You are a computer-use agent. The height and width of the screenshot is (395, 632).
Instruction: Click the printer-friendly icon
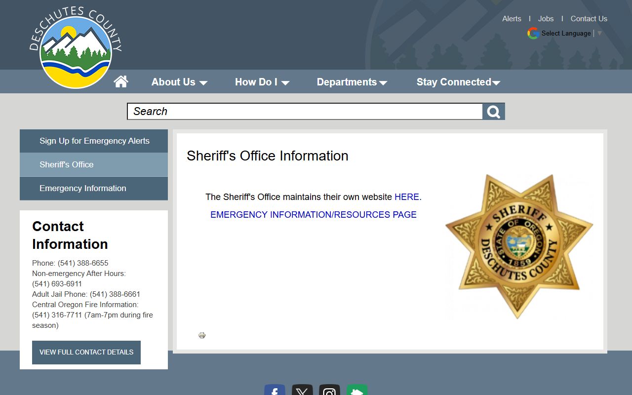(x=202, y=335)
